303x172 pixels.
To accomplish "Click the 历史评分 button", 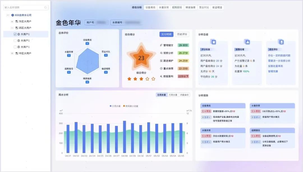I will coord(182,34).
